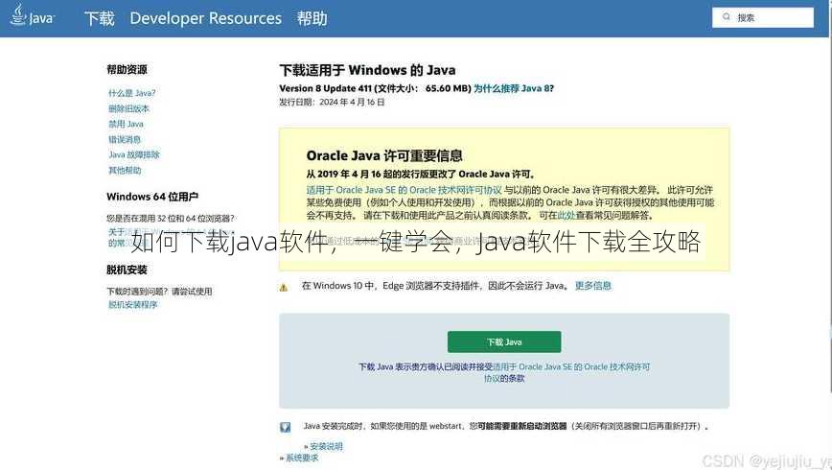Open the 错误消息 link
This screenshot has width=832, height=470.
pos(125,139)
